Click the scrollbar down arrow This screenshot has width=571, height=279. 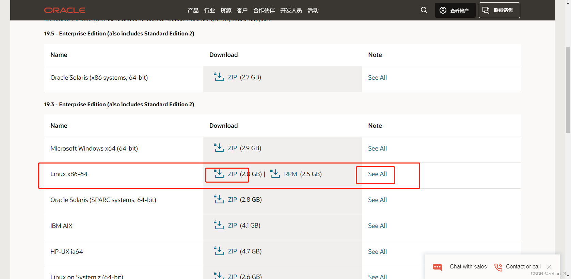[x=568, y=276]
